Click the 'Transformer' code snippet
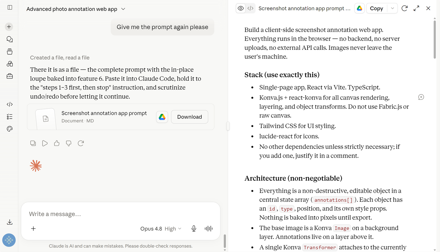Screen dimensions: 440x252 point(320,247)
